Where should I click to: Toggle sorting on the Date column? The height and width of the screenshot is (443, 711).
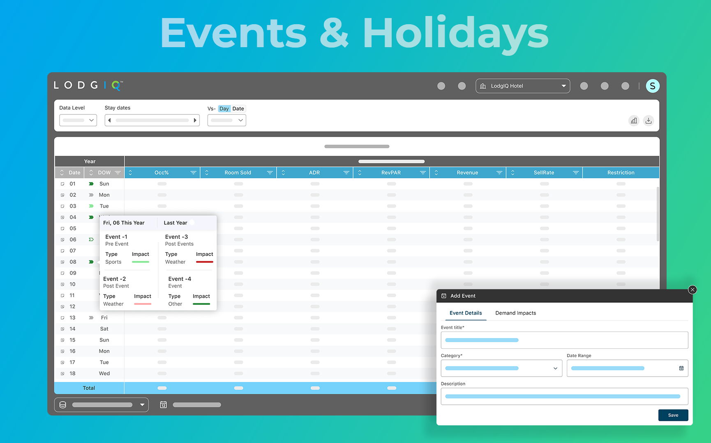click(62, 173)
